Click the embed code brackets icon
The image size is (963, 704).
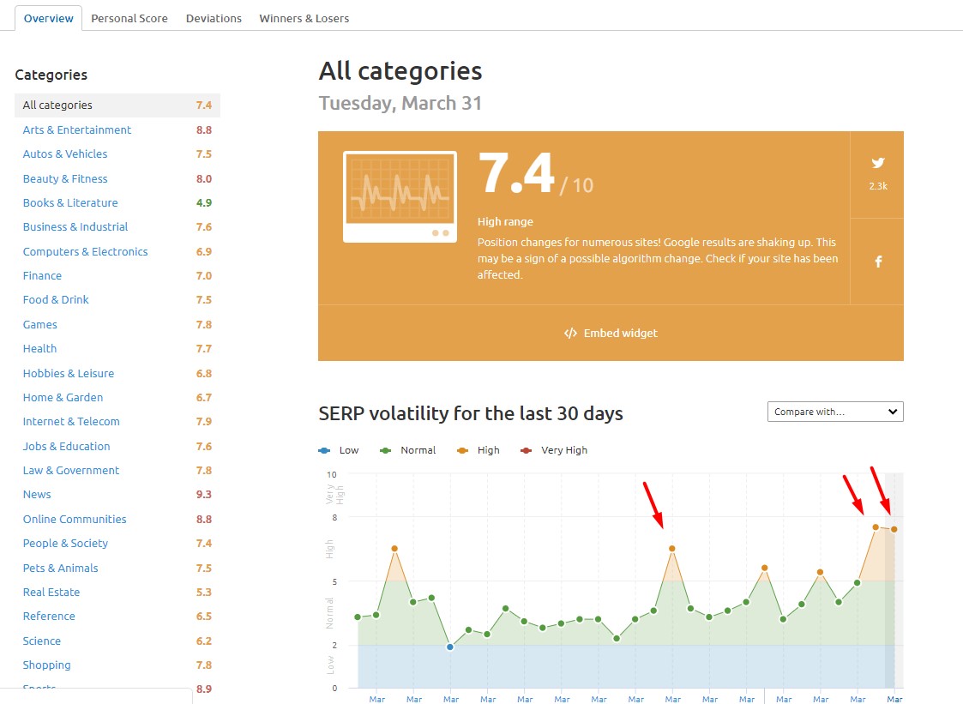point(570,334)
